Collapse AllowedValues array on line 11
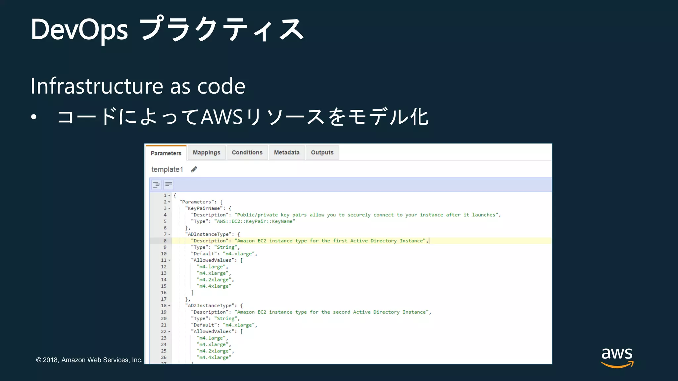 click(x=169, y=260)
